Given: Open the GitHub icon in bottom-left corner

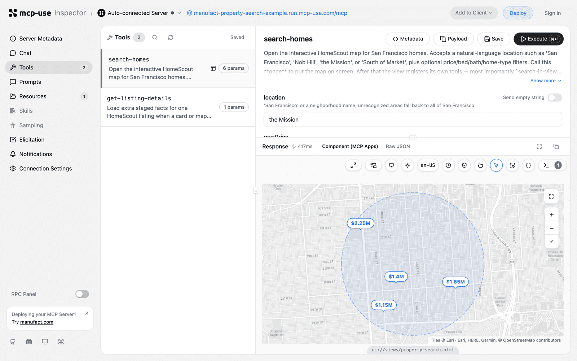Looking at the screenshot, I should 13,342.
